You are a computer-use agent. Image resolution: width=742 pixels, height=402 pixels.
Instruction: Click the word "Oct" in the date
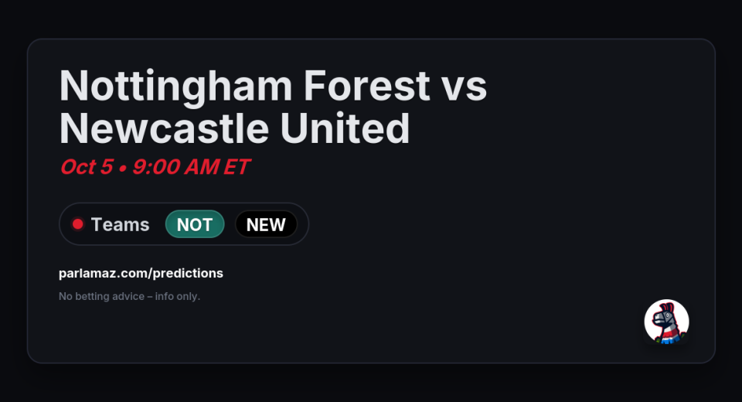tap(78, 166)
